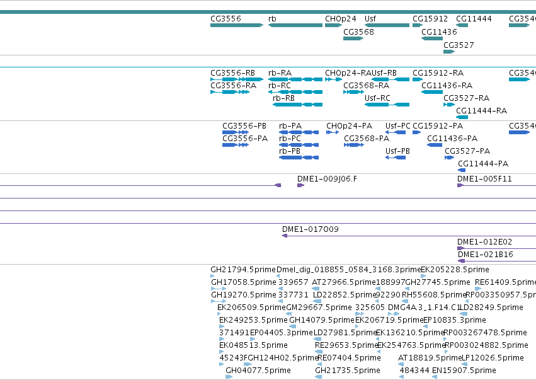Select the DME1-021B16 clone label
Viewport: 536px width, 380px height.
[486, 255]
